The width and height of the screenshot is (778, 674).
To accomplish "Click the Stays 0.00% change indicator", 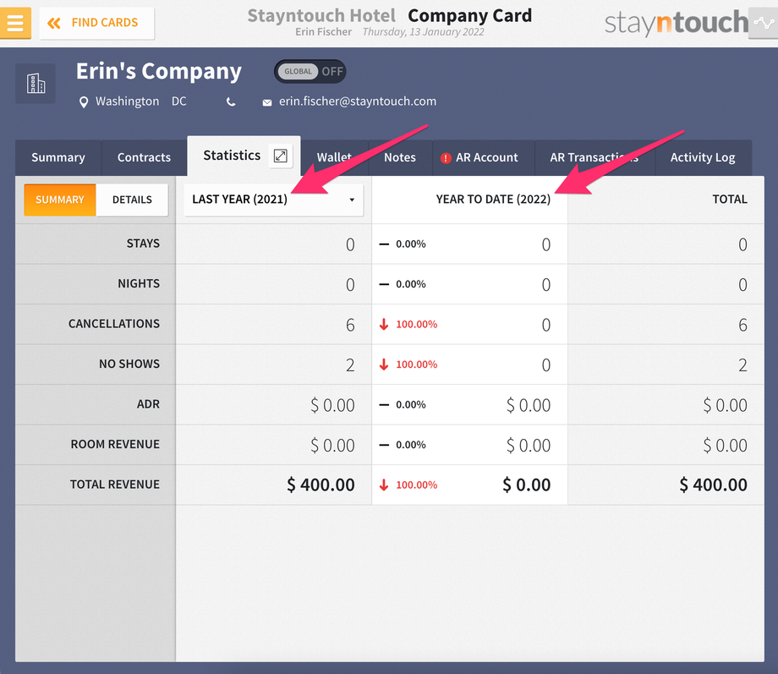I will click(x=403, y=244).
